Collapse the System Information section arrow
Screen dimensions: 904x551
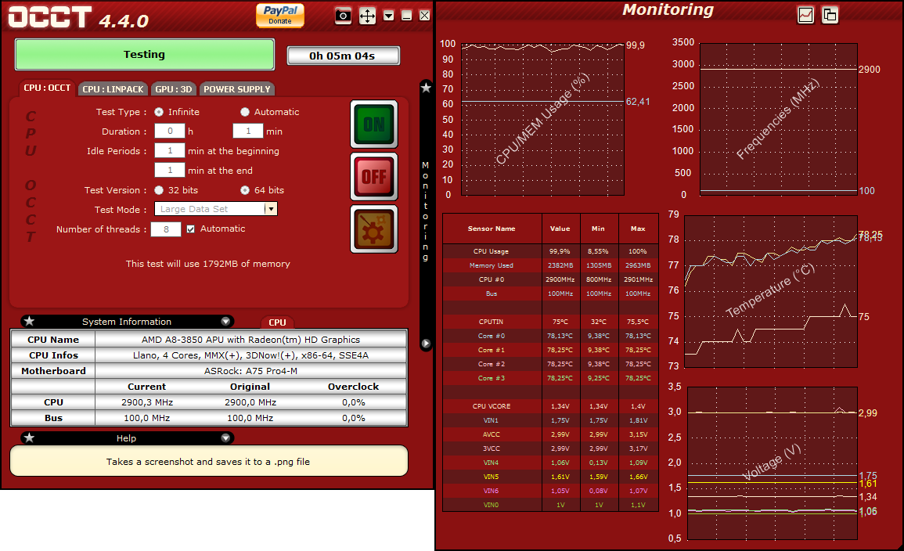pyautogui.click(x=225, y=322)
